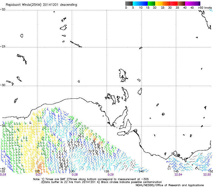Click the swath time '0:26' at 120

[3, 175]
